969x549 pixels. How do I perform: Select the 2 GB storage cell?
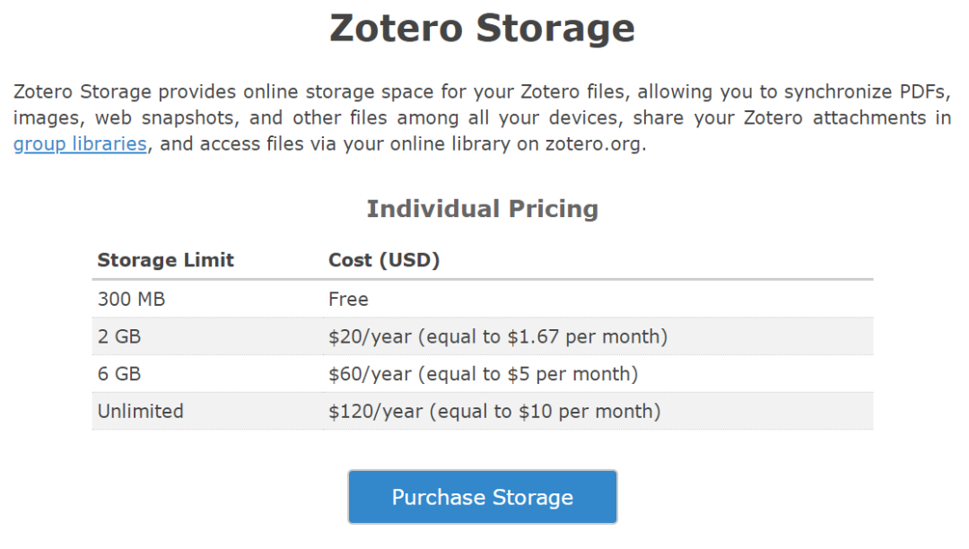click(x=119, y=337)
